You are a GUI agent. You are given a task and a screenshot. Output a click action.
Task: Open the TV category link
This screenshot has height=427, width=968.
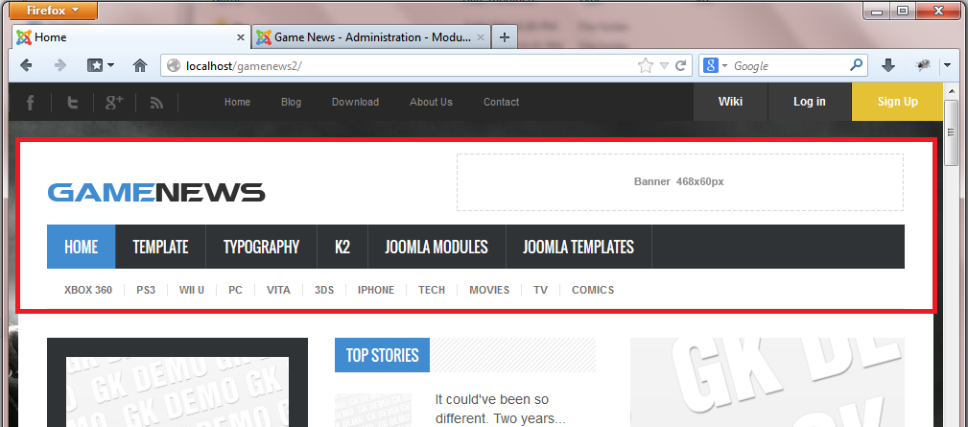[540, 290]
